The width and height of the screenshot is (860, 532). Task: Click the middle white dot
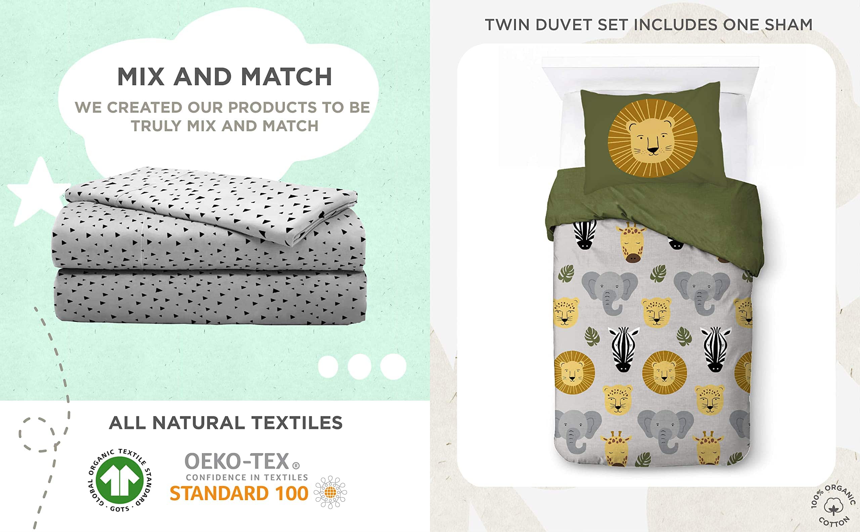click(x=359, y=367)
